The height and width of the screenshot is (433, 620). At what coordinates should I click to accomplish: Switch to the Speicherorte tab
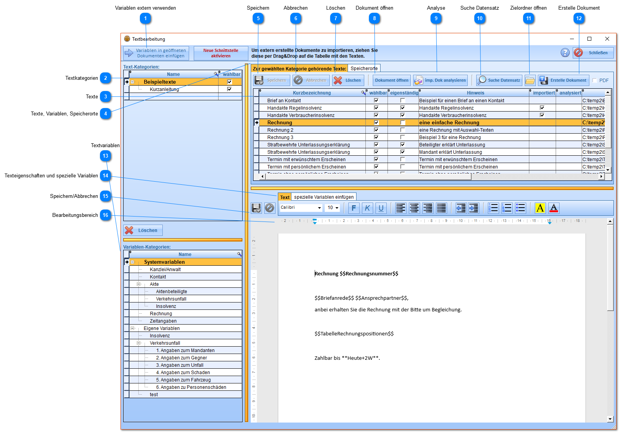click(364, 69)
